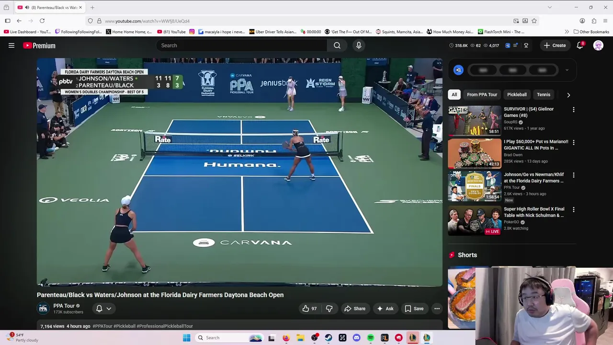Open Discord from taskbar

pos(356,338)
